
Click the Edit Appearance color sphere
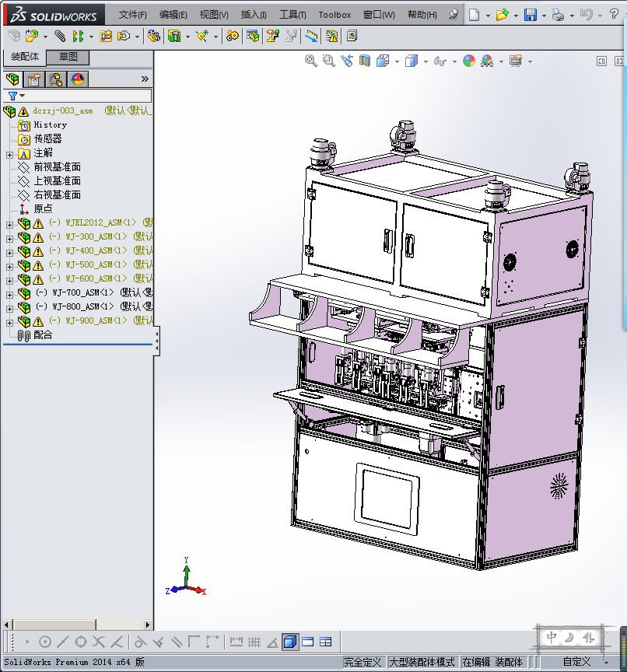[x=469, y=61]
